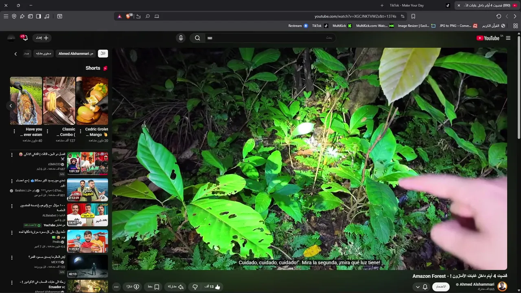Open site settings icon beside the URL
This screenshot has width=521, height=293.
tap(403, 16)
